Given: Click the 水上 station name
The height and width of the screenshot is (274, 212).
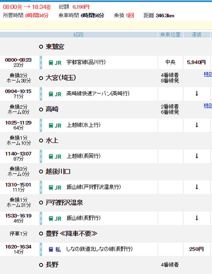Looking at the screenshot, I should coord(52,141).
